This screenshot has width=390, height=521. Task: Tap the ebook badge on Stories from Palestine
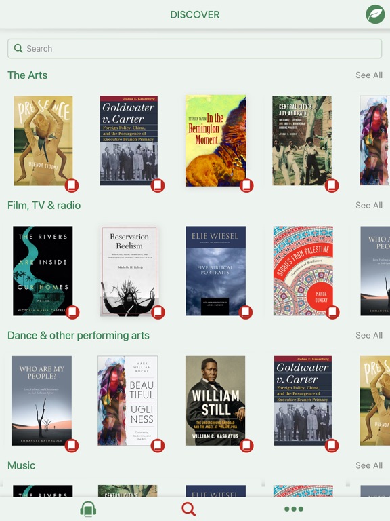[332, 312]
